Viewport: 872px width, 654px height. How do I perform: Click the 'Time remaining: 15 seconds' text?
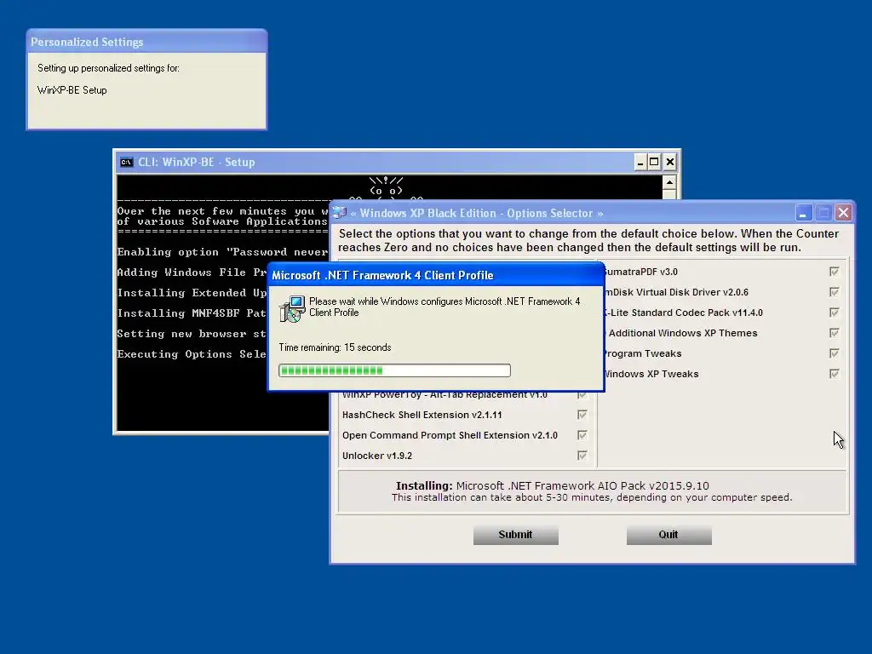335,347
